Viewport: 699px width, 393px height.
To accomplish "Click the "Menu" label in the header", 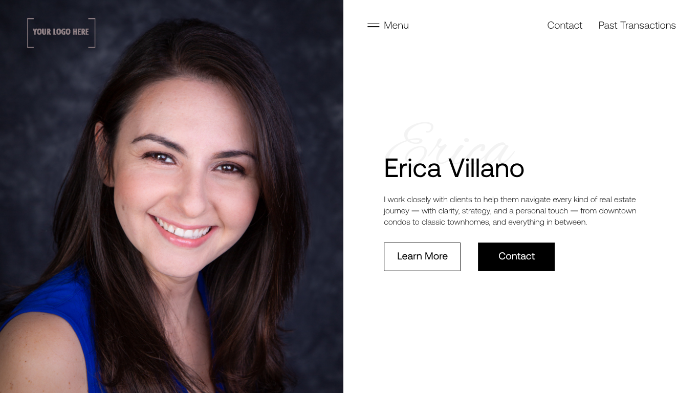I will click(396, 25).
